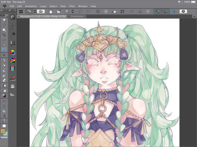Image resolution: width=197 pixels, height=147 pixels.
Task: Open the Tool Property palette
Action: click(x=12, y=34)
